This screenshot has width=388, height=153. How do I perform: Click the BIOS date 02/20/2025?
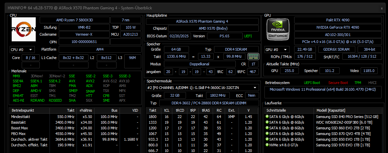coord(180,36)
